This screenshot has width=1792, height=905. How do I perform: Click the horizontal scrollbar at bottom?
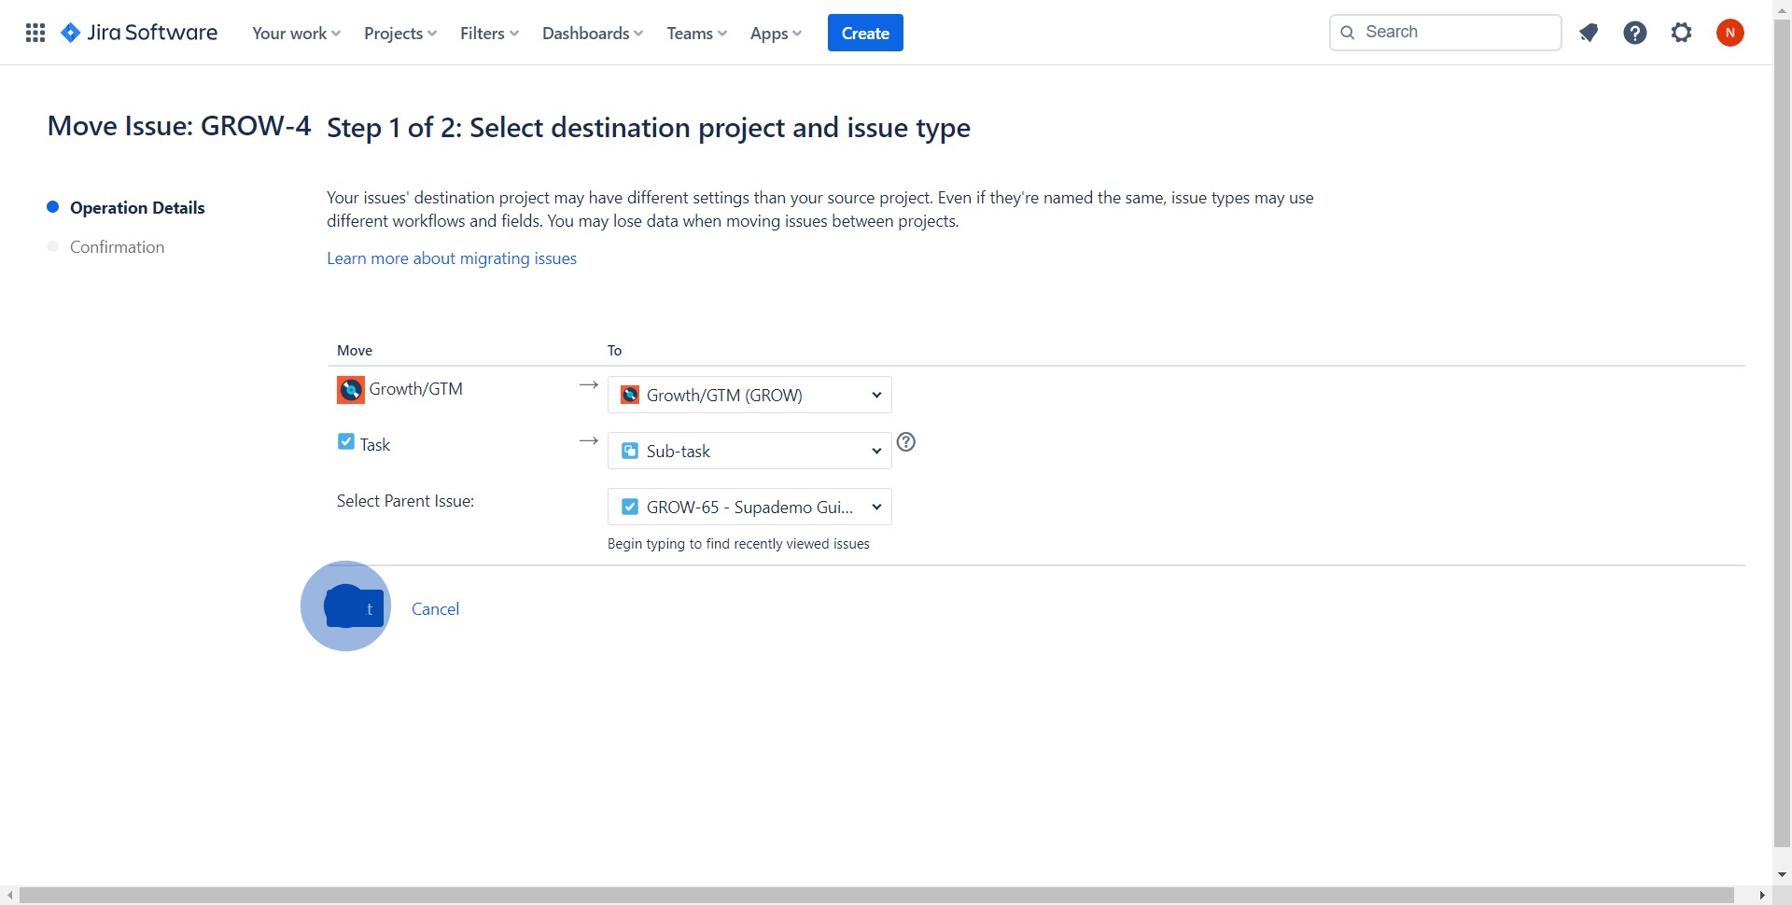click(x=875, y=896)
